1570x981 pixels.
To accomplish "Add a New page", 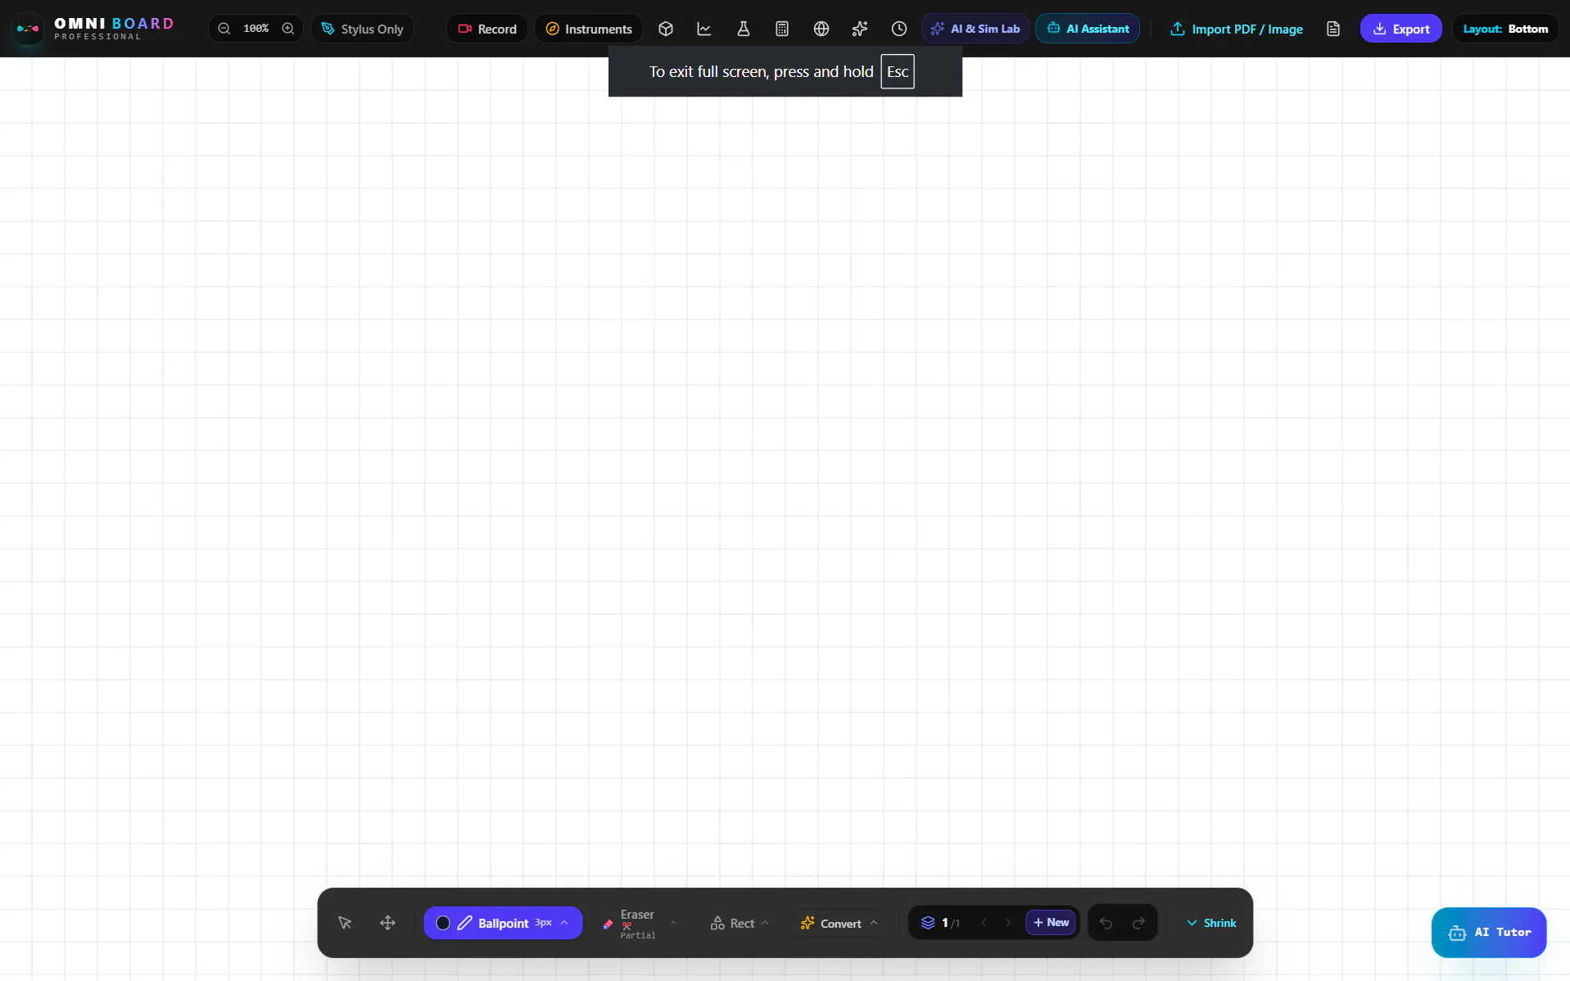I will coord(1051,923).
